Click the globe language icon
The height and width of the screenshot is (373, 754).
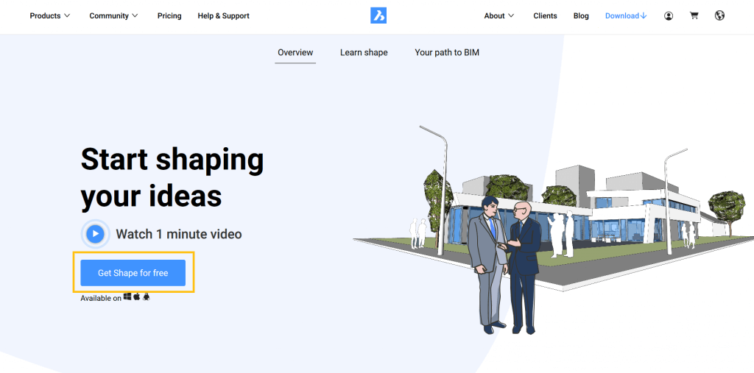click(x=719, y=16)
